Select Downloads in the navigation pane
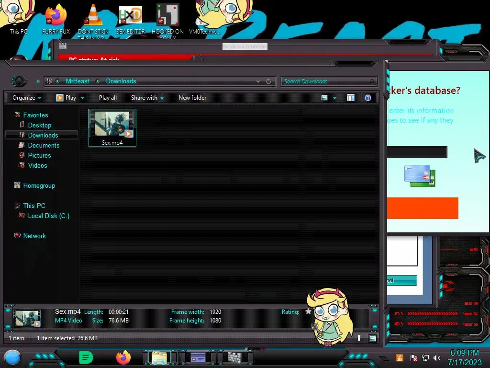The image size is (490, 368). coord(43,135)
